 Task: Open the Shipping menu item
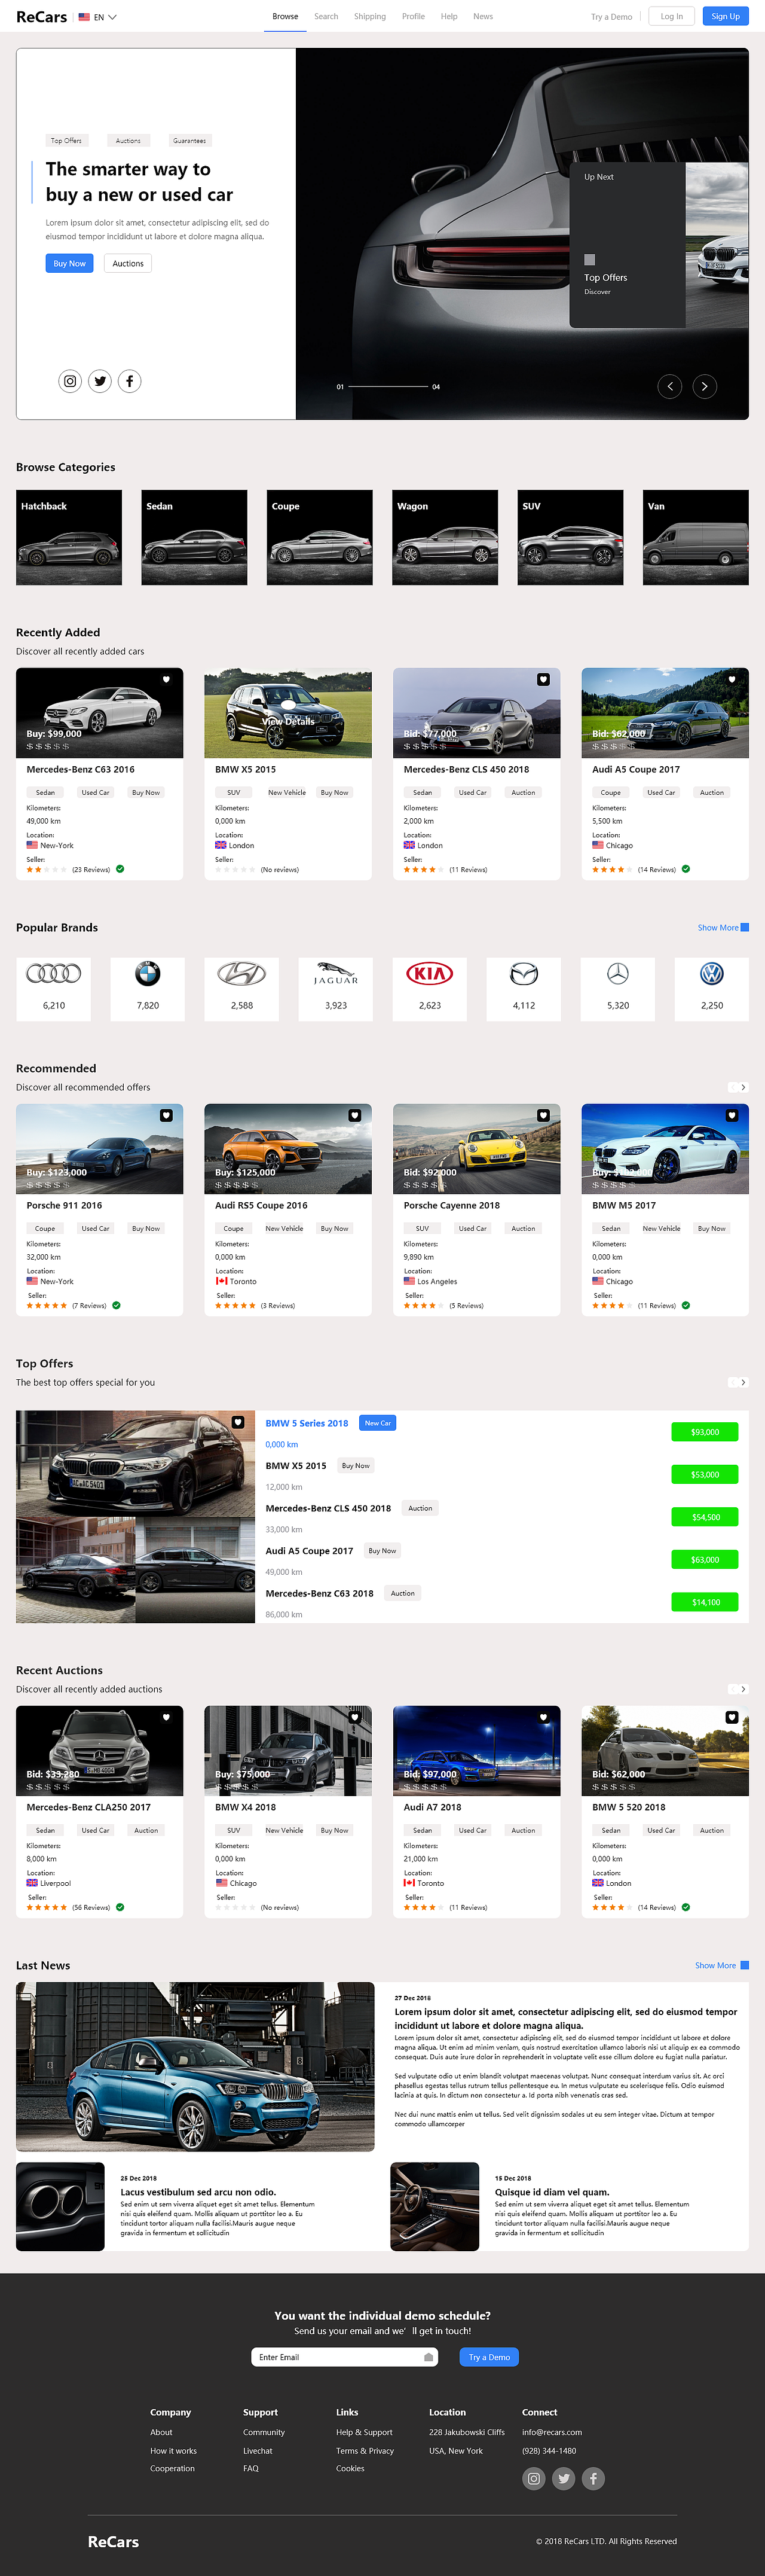369,16
